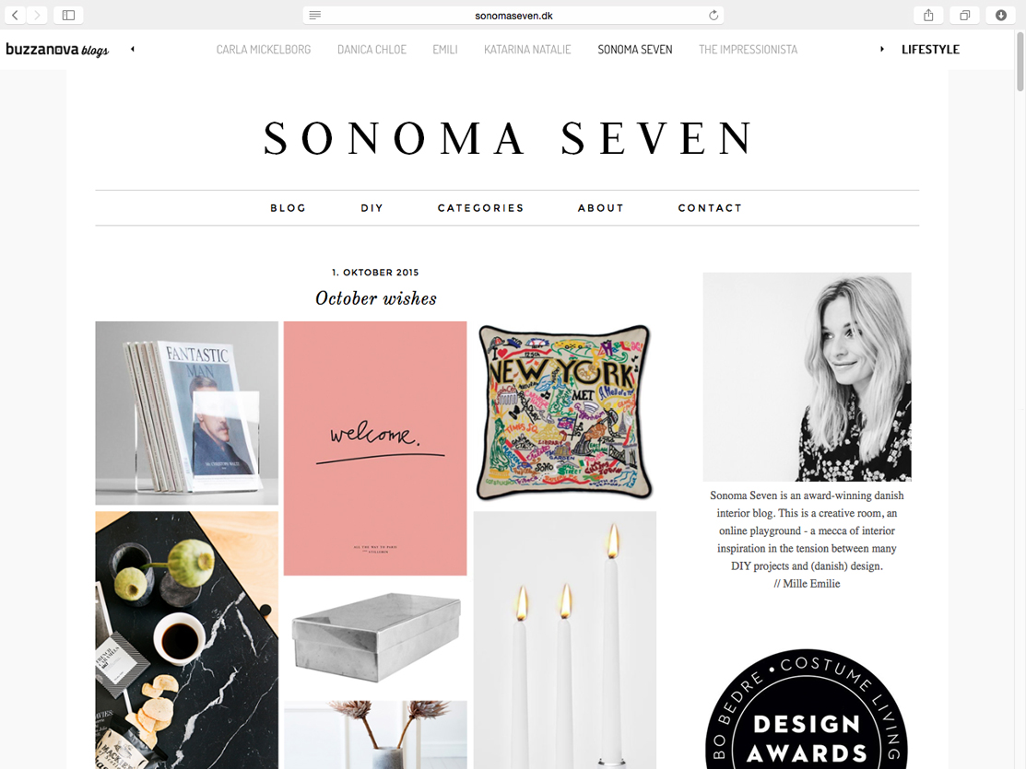Show all tabs overview icon
Image resolution: width=1026 pixels, height=769 pixels.
pos(964,15)
